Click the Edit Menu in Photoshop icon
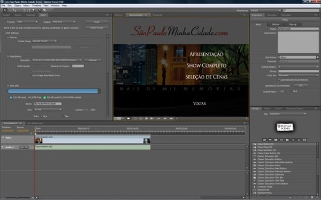 pyautogui.click(x=40, y=10)
